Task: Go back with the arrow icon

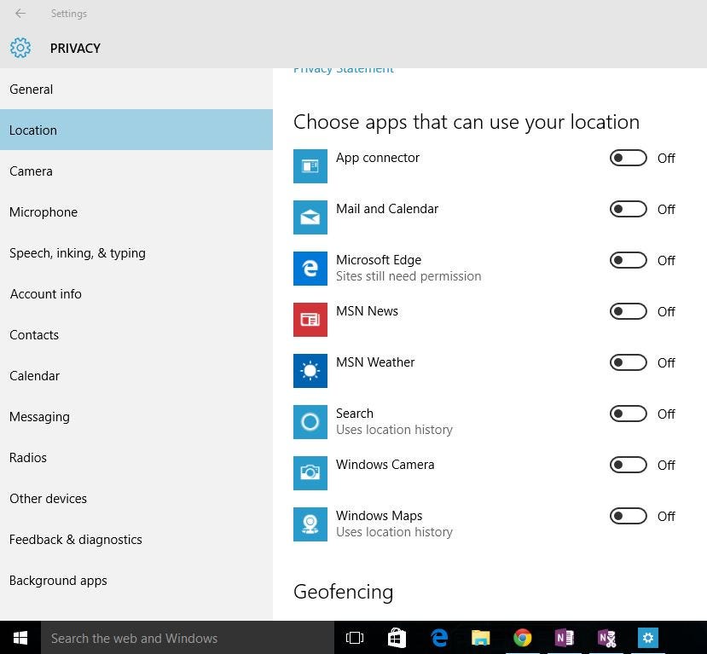Action: pyautogui.click(x=20, y=14)
